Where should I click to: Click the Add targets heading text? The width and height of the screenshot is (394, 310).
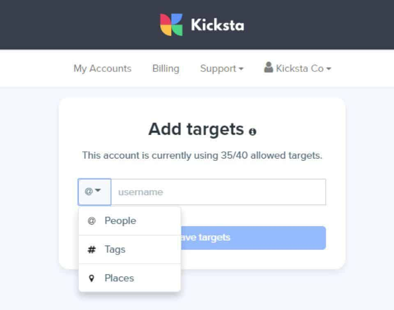tap(196, 129)
